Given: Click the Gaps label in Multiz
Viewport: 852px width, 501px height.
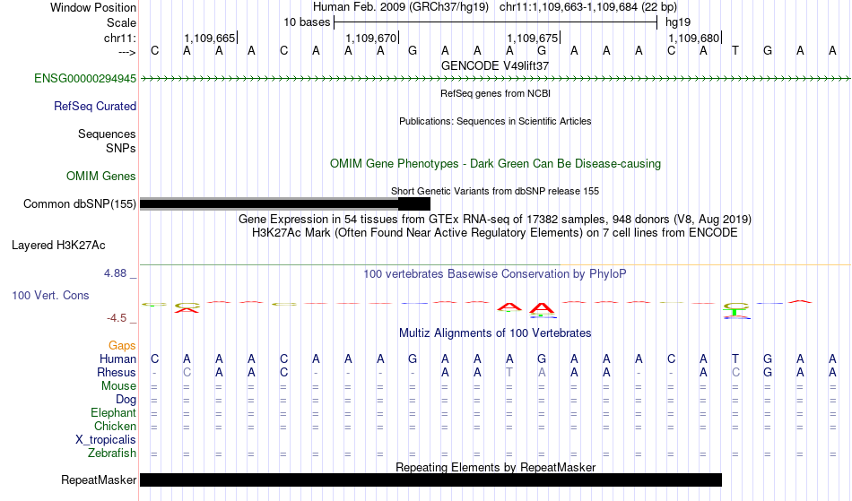Looking at the screenshot, I should point(122,346).
